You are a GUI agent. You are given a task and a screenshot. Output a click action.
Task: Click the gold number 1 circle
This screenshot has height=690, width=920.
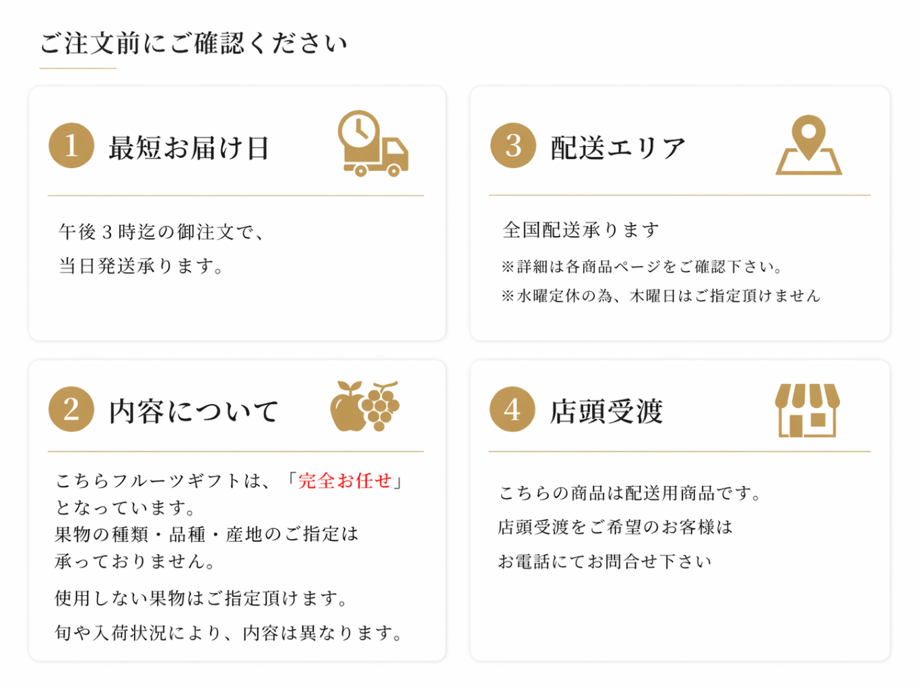[x=71, y=146]
